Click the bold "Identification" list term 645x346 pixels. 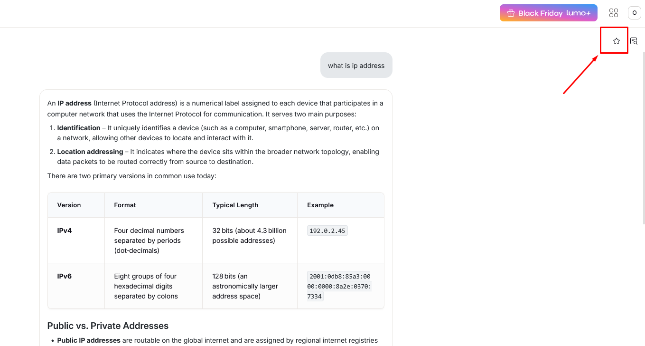pyautogui.click(x=79, y=128)
